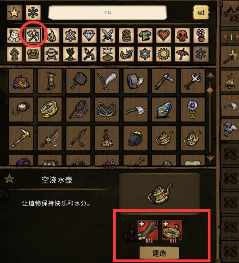Open the all-recipes asterisk filter
The height and width of the screenshot is (263, 239).
tap(33, 12)
